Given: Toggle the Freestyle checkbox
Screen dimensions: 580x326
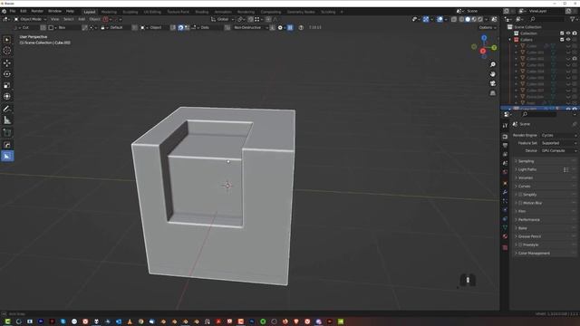Looking at the screenshot, I should pos(520,244).
